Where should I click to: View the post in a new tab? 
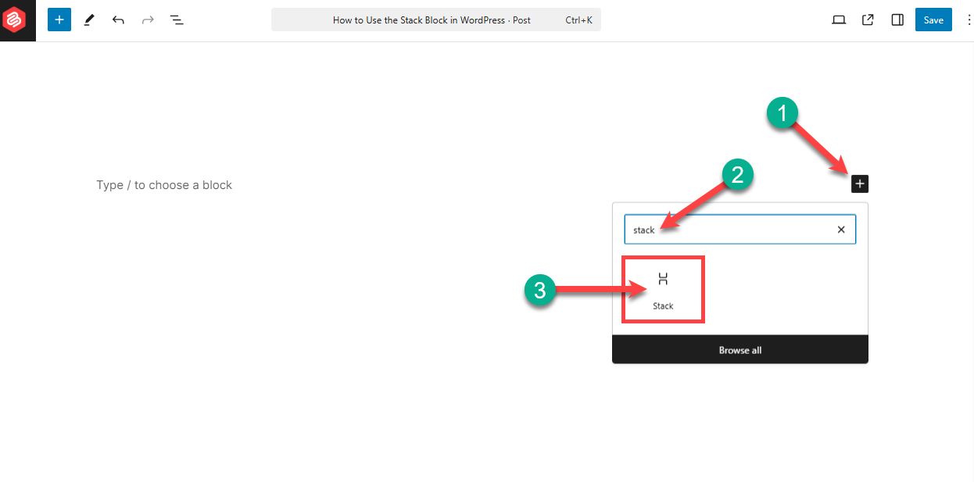(868, 20)
